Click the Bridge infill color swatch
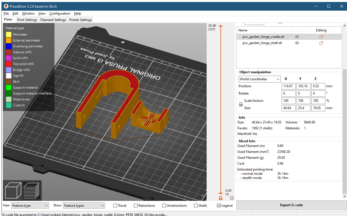347x216 pixels. pyautogui.click(x=9, y=70)
